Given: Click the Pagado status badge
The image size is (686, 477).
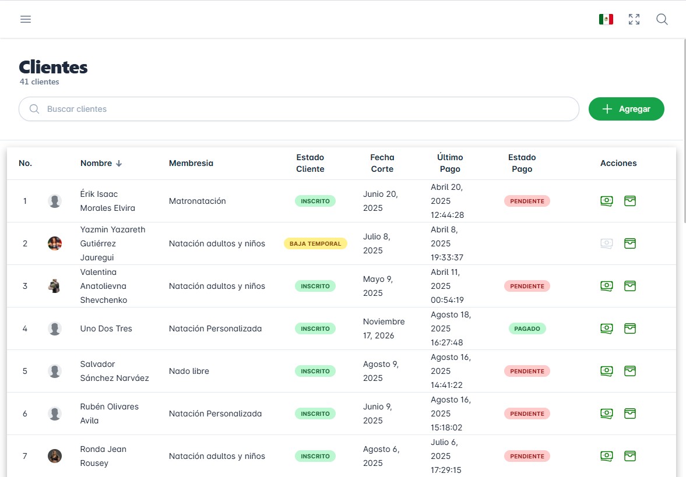Looking at the screenshot, I should coord(527,328).
